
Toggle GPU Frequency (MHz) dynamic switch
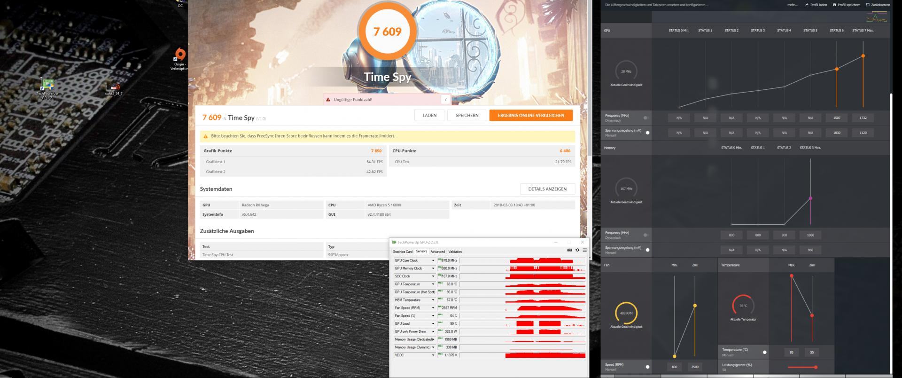[646, 118]
